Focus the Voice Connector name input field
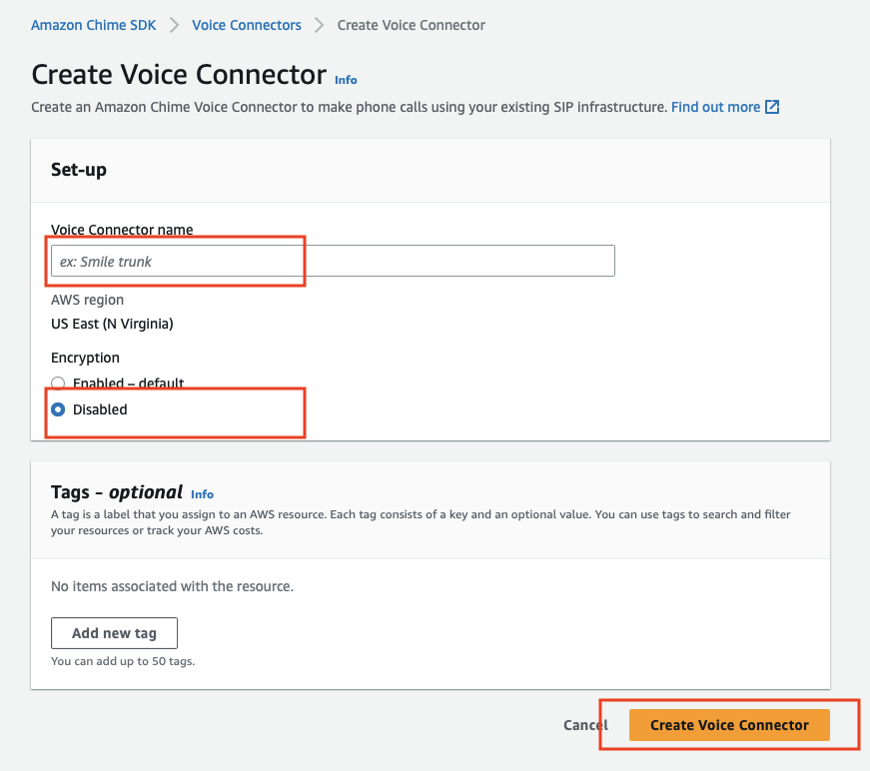The image size is (870, 771). click(333, 261)
